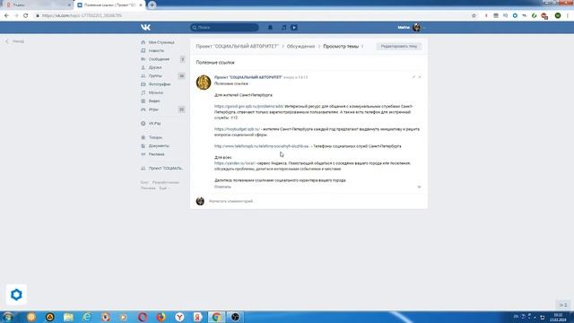Viewport: 574px width, 323px height.
Task: Open the Marina profile dropdown
Action: click(412, 28)
